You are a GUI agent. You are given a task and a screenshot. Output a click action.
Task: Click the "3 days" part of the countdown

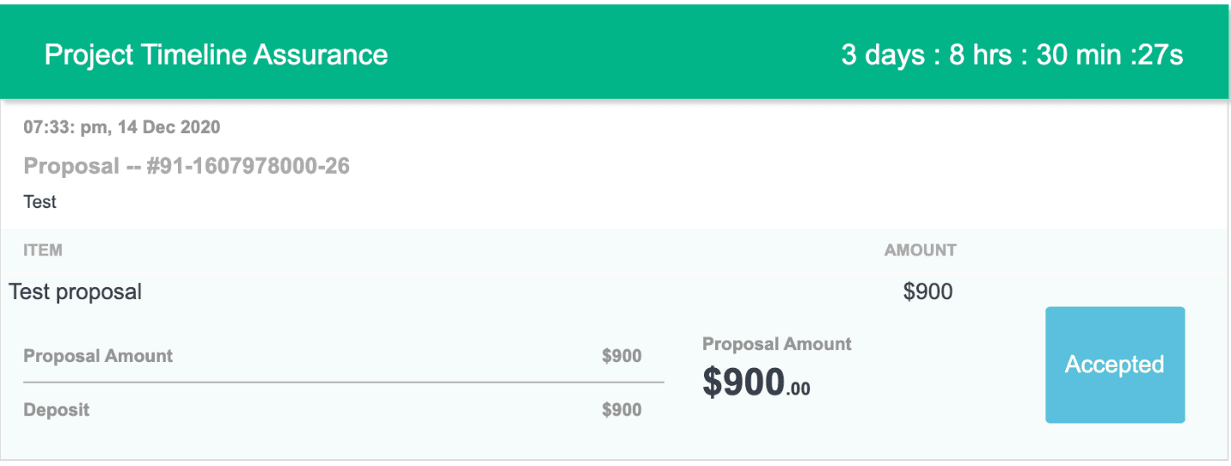884,55
